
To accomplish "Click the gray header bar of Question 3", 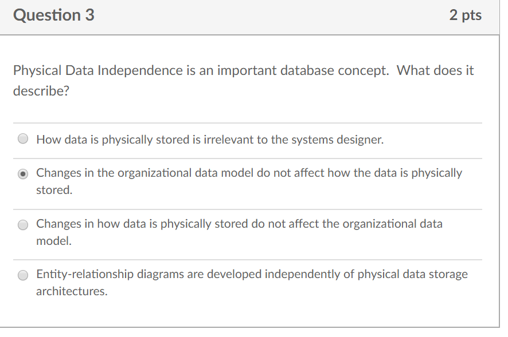I will point(247,15).
